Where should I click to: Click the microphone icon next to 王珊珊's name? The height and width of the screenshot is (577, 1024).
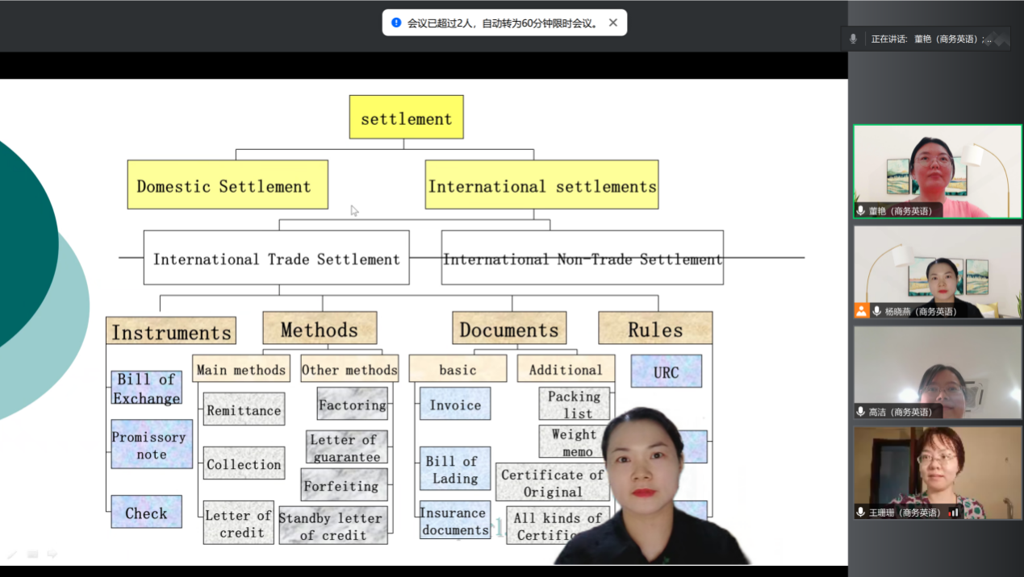point(862,513)
